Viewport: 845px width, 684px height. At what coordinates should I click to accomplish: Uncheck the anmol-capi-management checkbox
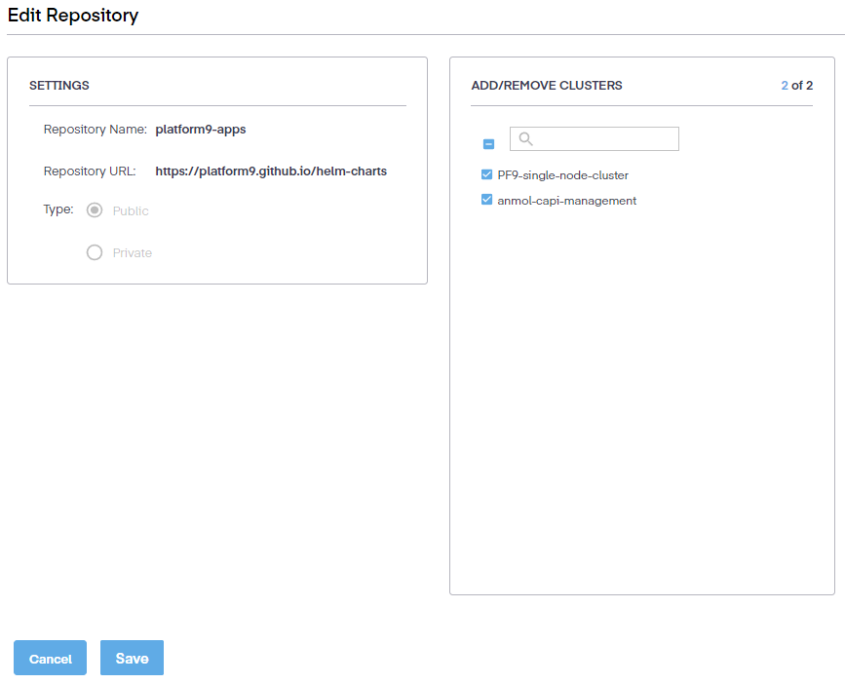click(487, 201)
